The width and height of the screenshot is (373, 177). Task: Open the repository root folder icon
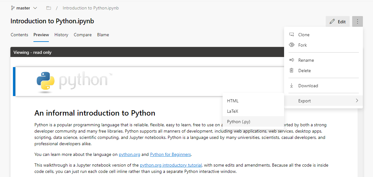coord(49,8)
